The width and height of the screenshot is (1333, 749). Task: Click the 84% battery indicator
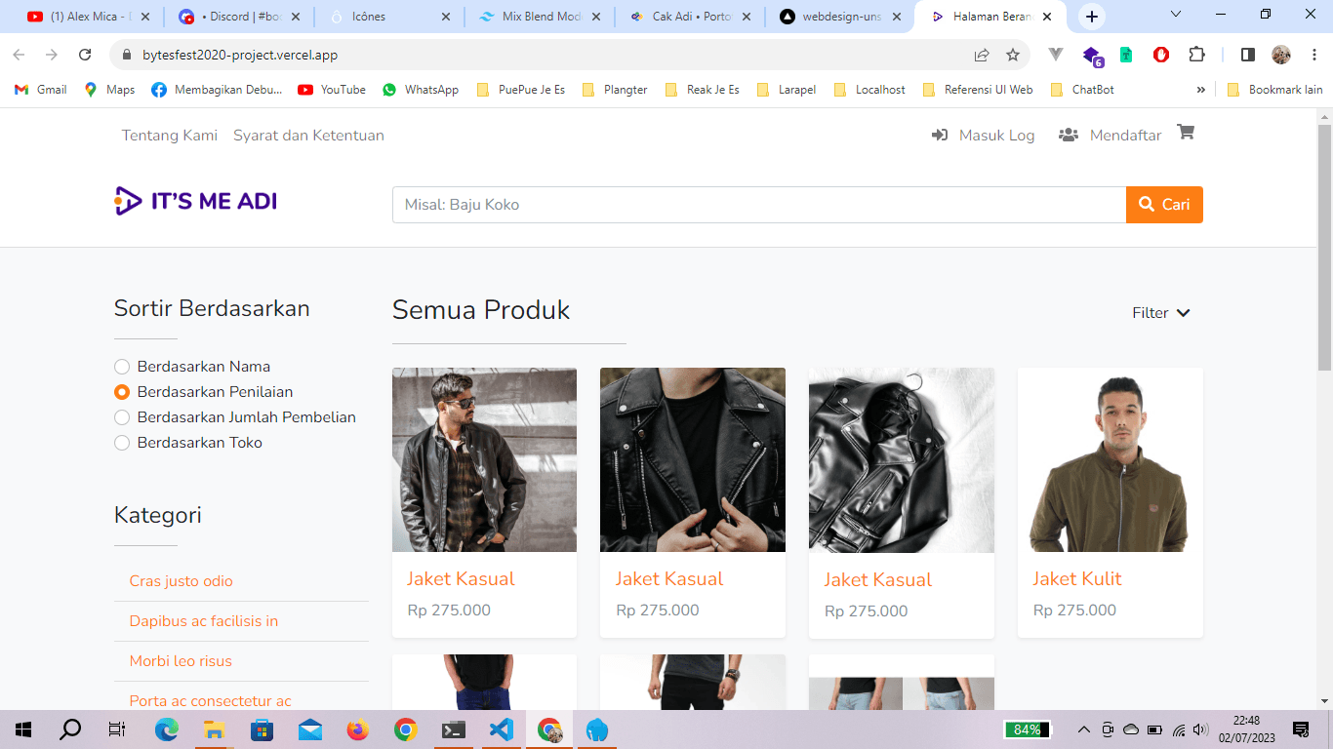tap(1028, 729)
